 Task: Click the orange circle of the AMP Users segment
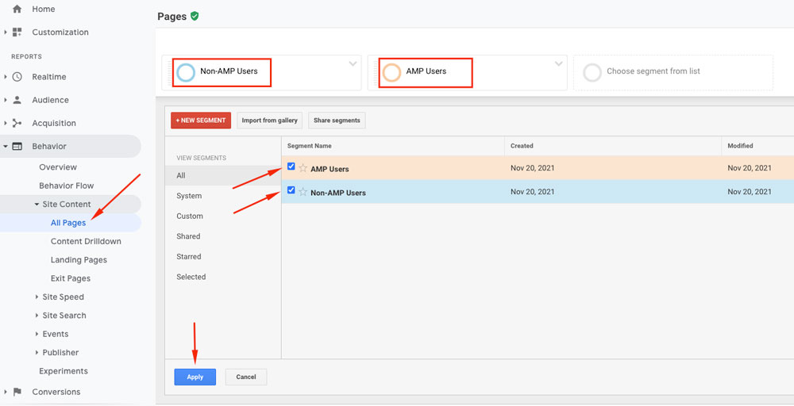click(x=391, y=72)
